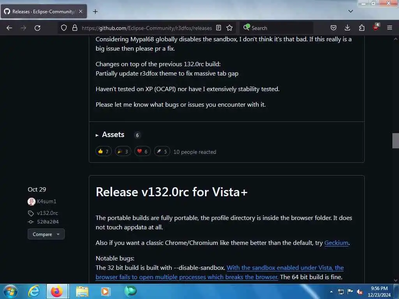Click the tag icon beside v132.0rc
Image resolution: width=399 pixels, height=299 pixels.
coord(31,213)
